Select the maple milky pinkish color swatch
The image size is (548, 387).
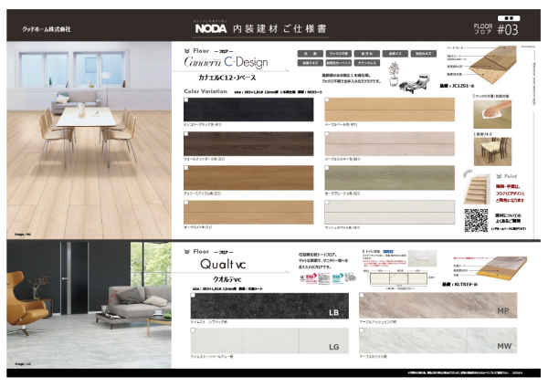coord(390,143)
